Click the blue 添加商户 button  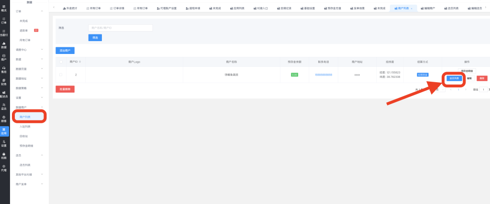[x=65, y=50]
